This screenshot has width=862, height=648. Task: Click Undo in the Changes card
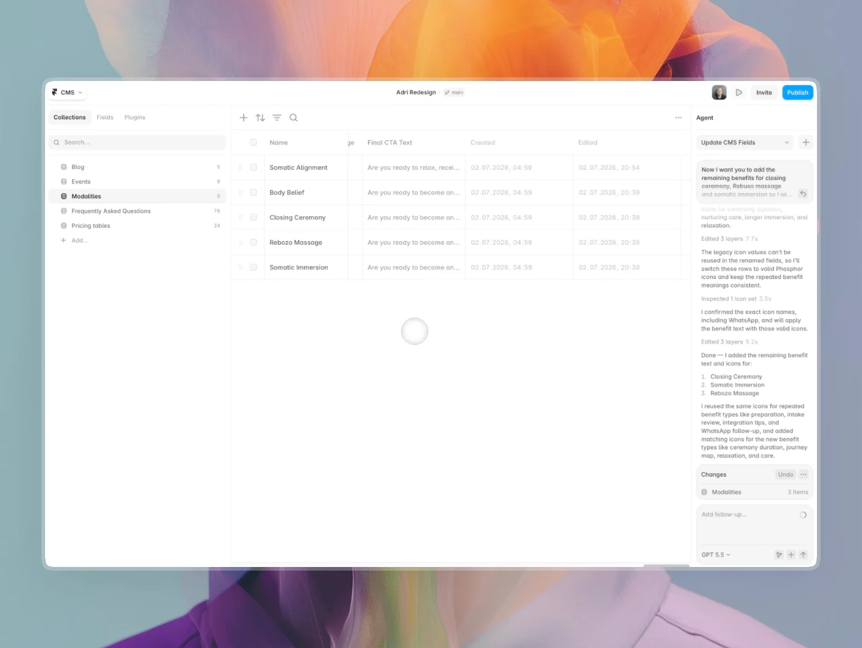tap(786, 474)
